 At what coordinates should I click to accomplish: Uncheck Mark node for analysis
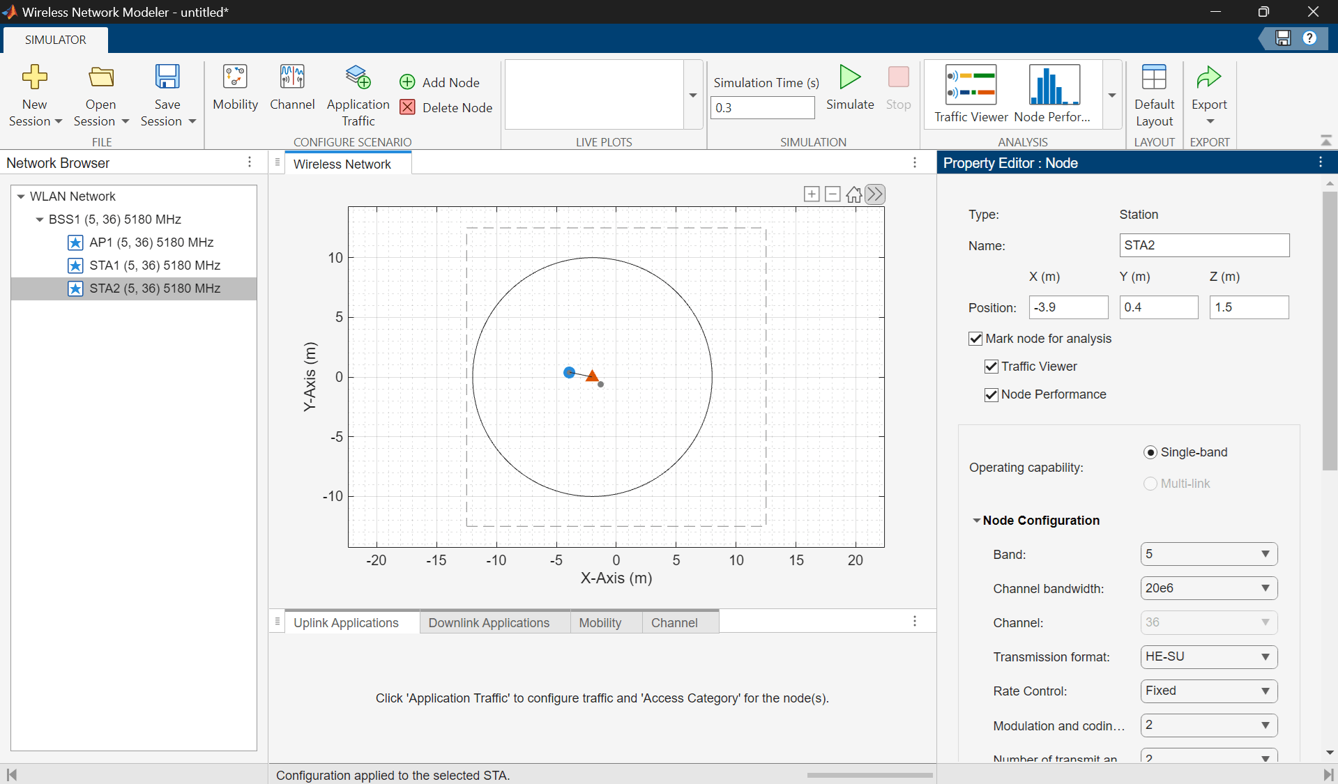point(975,339)
